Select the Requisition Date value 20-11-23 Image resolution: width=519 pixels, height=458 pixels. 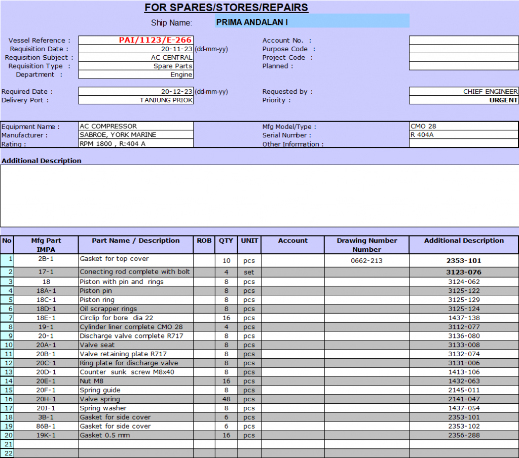pos(136,49)
